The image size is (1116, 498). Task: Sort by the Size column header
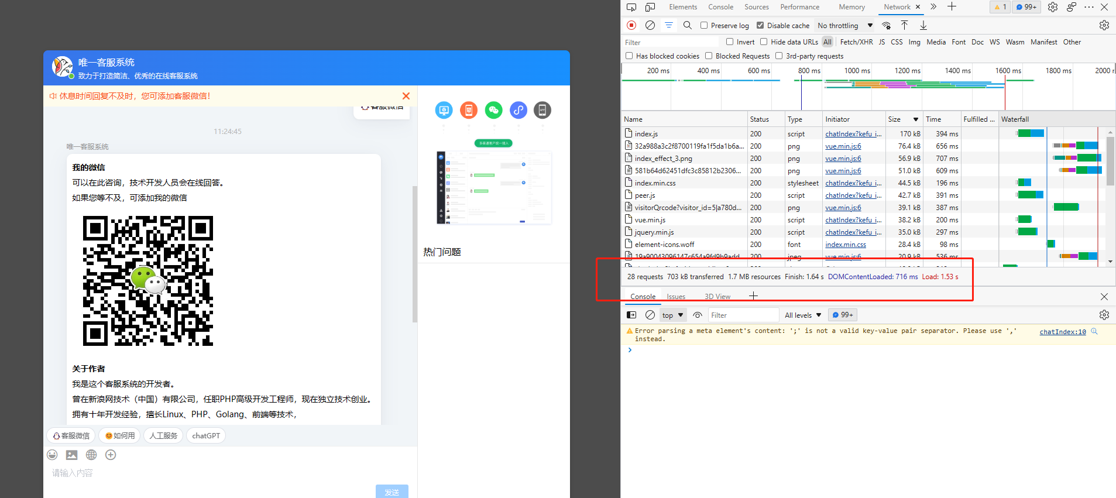point(903,119)
